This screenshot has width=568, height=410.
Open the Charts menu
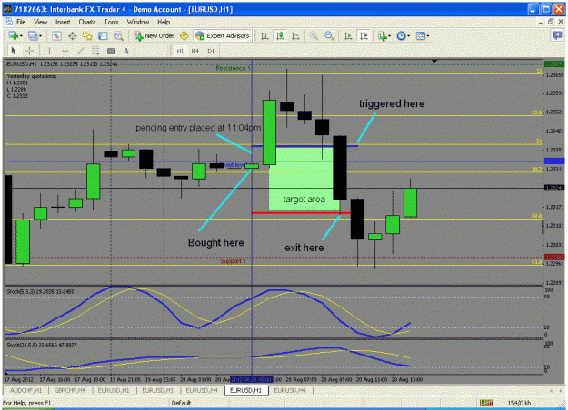(87, 22)
